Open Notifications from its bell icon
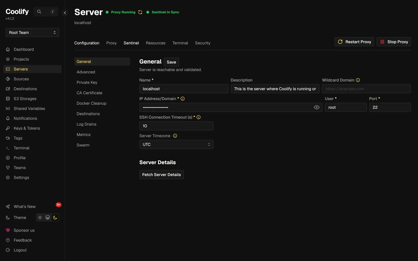Screen dimensions: 418x261 pos(8,118)
